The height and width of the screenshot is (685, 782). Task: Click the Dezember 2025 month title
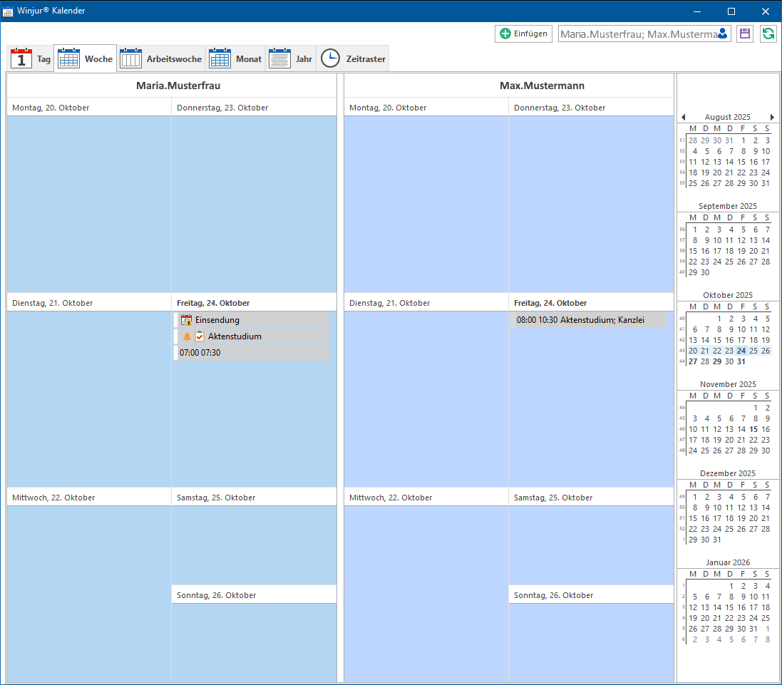(727, 473)
